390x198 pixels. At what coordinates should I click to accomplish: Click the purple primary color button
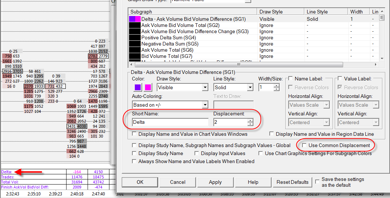click(x=137, y=87)
